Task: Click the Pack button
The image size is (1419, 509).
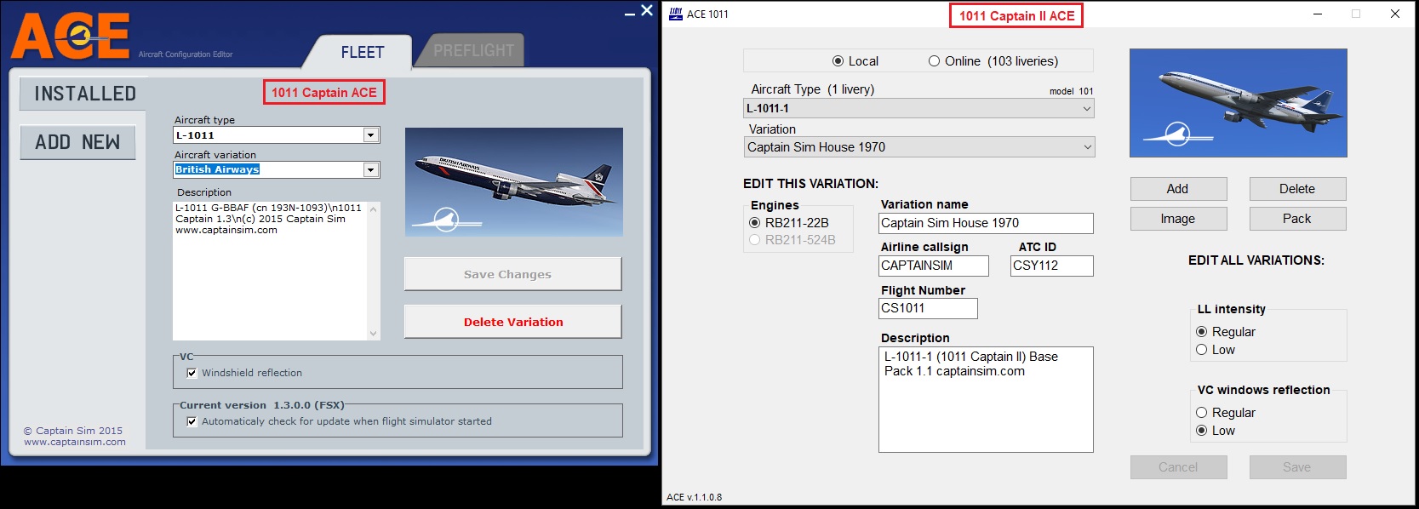Action: (x=1296, y=219)
